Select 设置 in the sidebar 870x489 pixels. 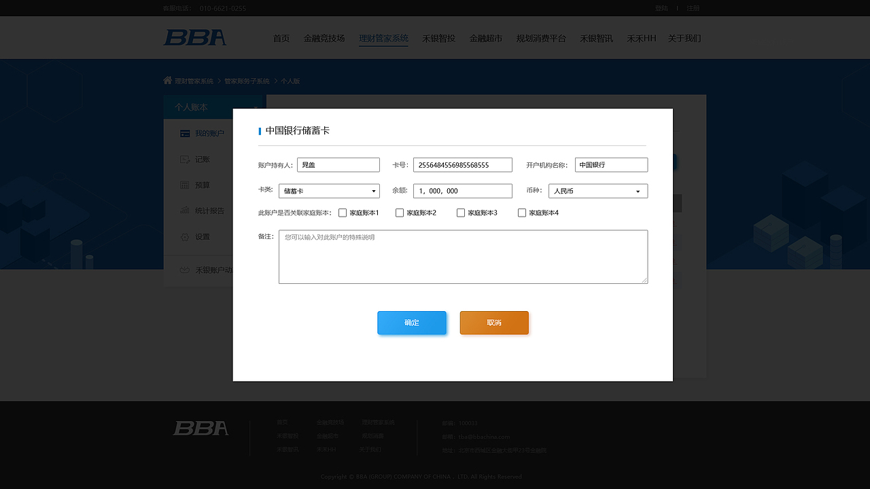click(x=203, y=237)
